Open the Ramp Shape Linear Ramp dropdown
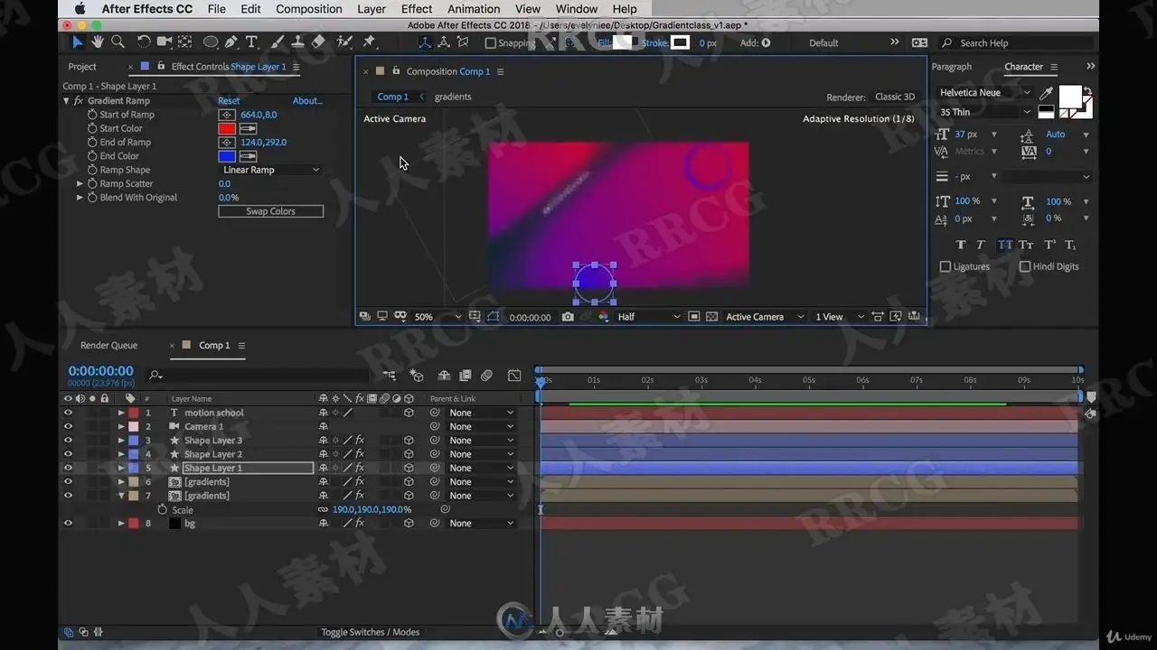 270,170
